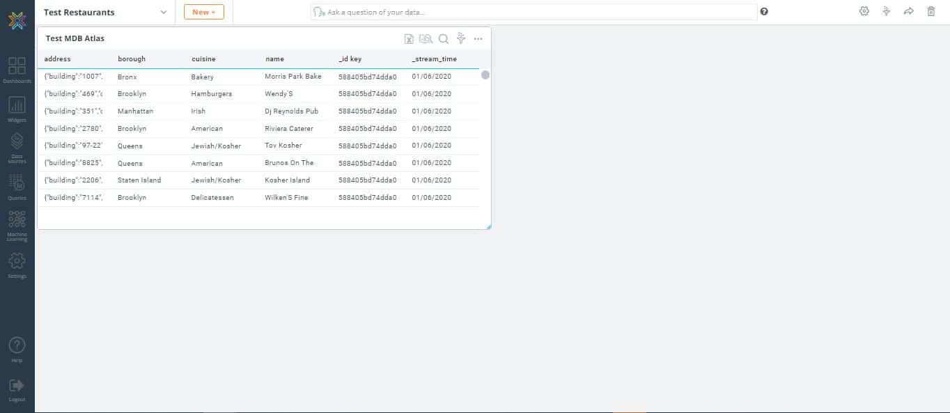Open the Widgets section in the sidebar
Image resolution: width=950 pixels, height=413 pixels.
(17, 109)
